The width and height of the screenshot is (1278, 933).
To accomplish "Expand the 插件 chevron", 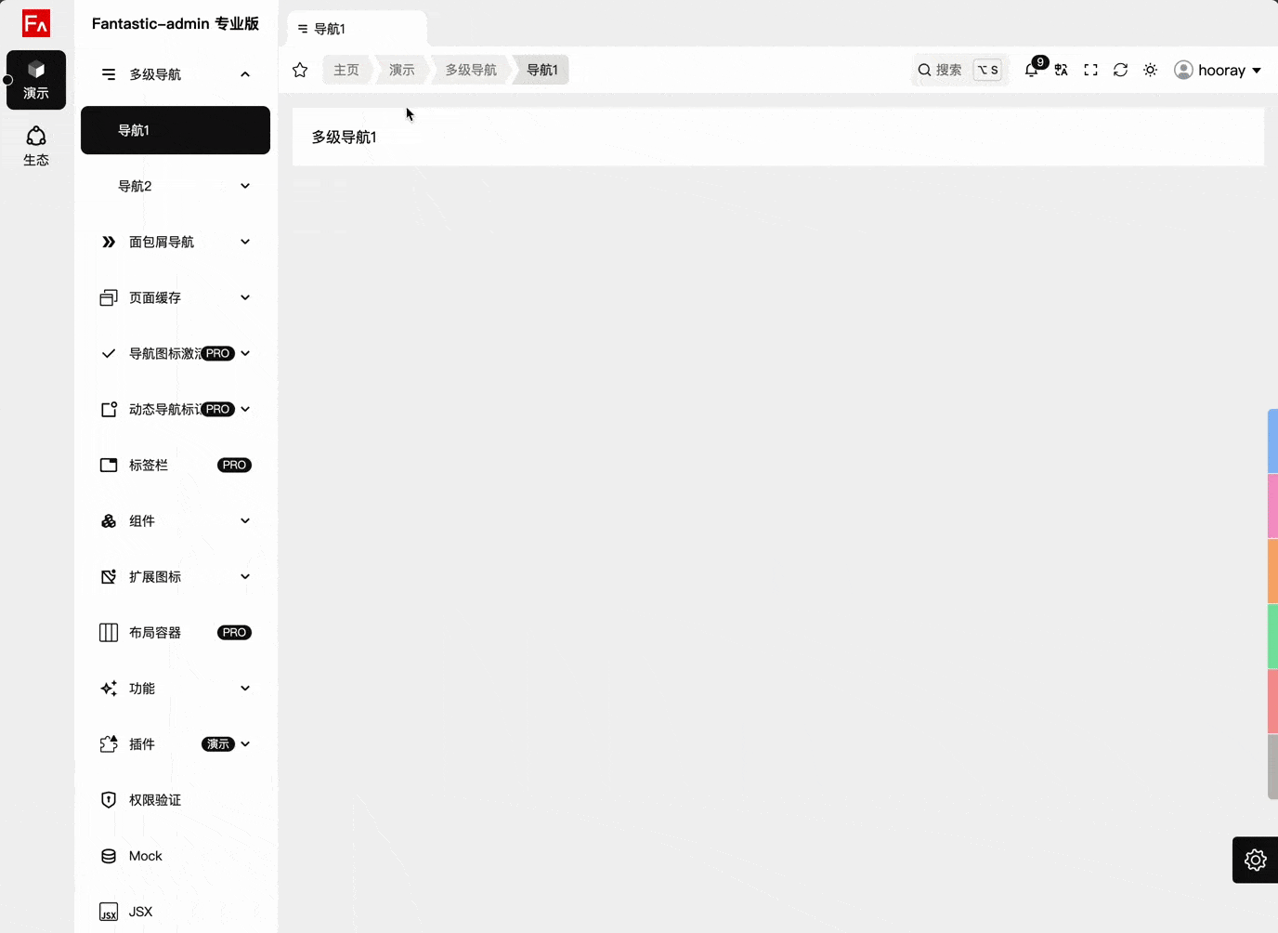I will 245,743.
